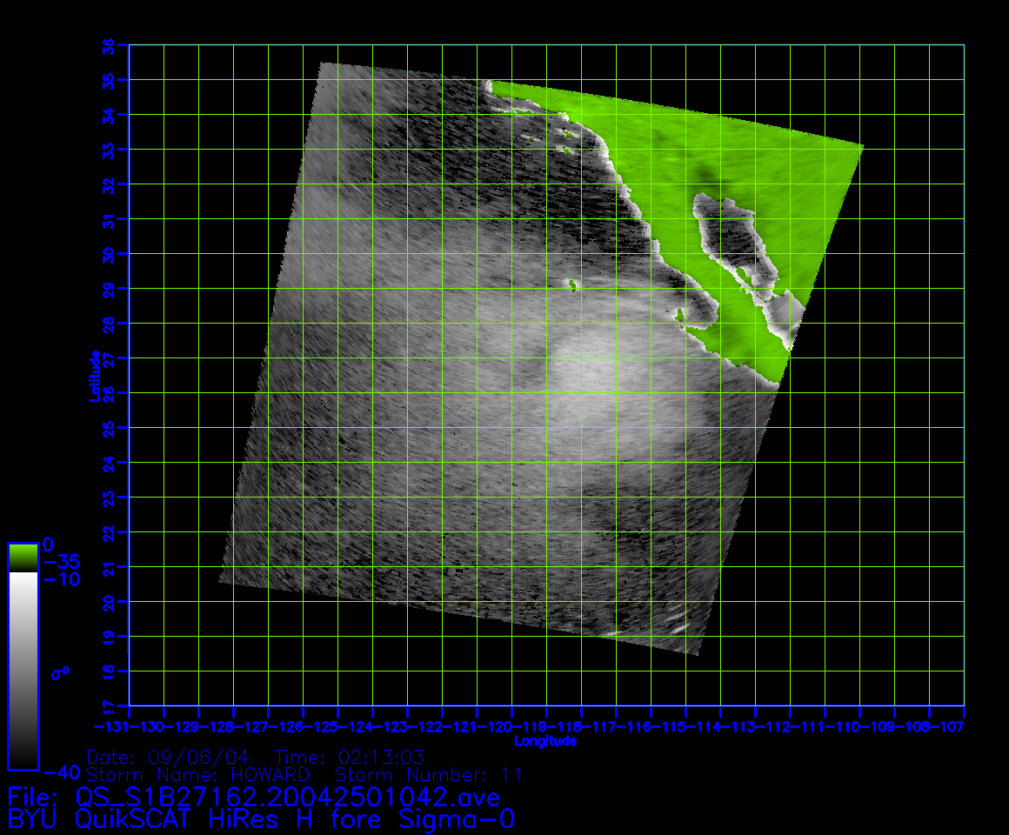This screenshot has width=1009, height=835.
Task: Click the -35 colorbar tick label
Action: pyautogui.click(x=61, y=561)
